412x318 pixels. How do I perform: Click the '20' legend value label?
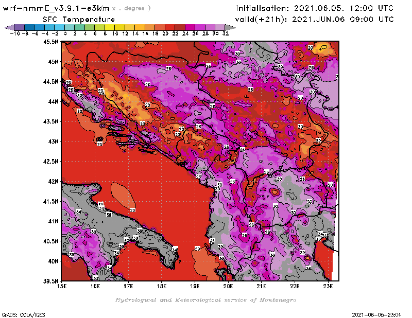[165, 33]
